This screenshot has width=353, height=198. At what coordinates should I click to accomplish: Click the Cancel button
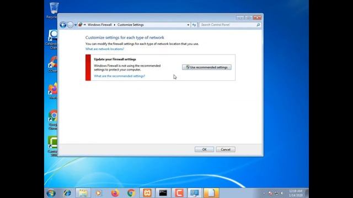coord(226,150)
